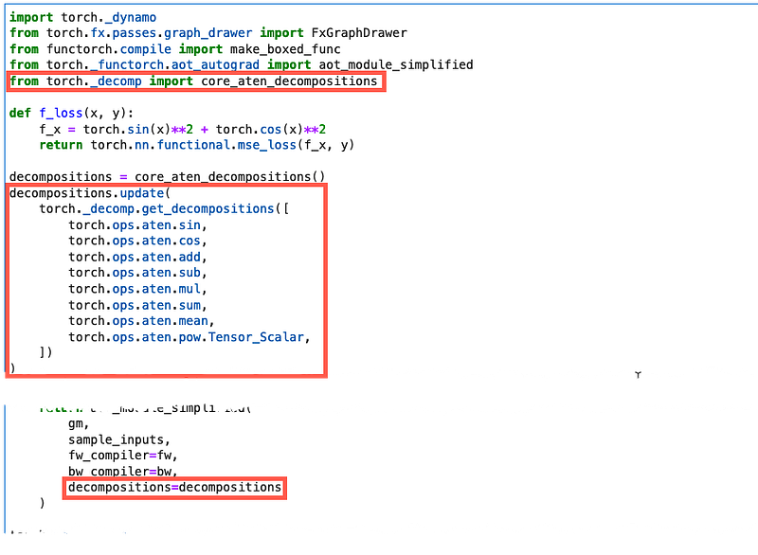Click the torch.ops.aten.sin list entry

(x=136, y=225)
